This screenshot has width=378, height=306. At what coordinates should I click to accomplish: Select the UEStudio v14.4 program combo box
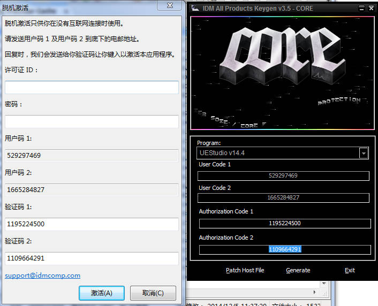click(278, 153)
